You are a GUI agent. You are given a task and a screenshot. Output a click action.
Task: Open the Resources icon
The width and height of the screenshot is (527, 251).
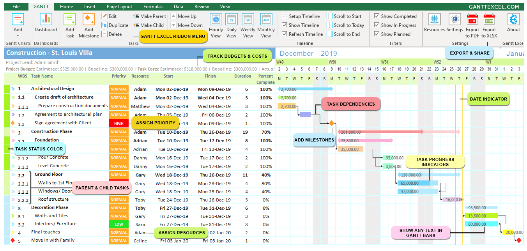pos(434,19)
